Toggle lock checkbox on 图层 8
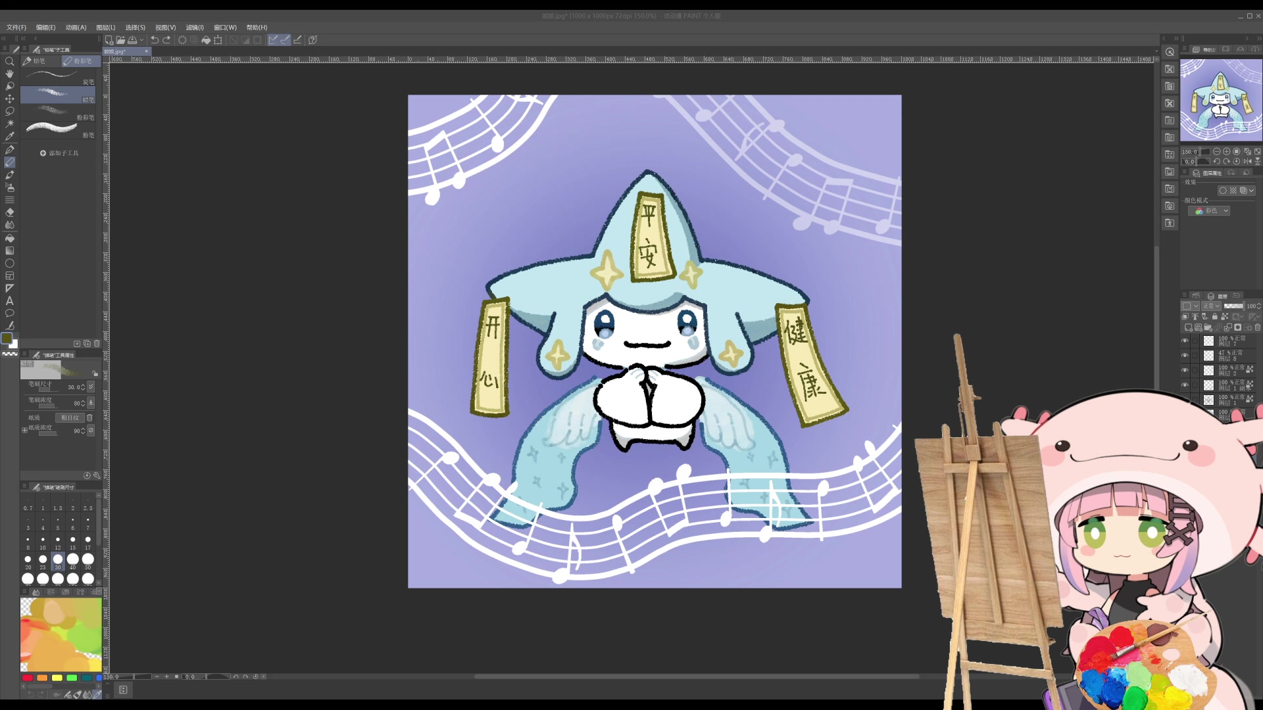The width and height of the screenshot is (1263, 710). [x=1195, y=356]
